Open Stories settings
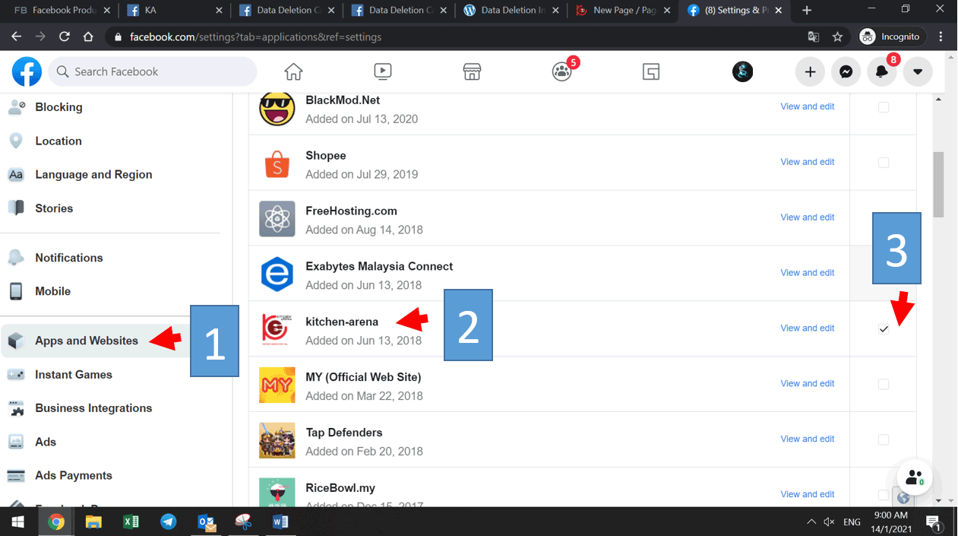Image resolution: width=958 pixels, height=536 pixels. tap(54, 208)
